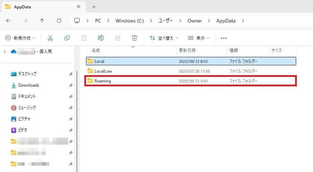This screenshot has height=172, width=313.
Task: Open ミュージック in the sidebar
Action: pos(27,108)
